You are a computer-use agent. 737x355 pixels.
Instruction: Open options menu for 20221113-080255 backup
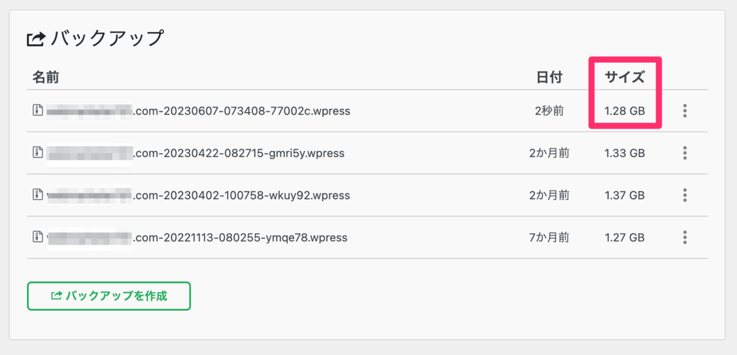click(x=685, y=237)
